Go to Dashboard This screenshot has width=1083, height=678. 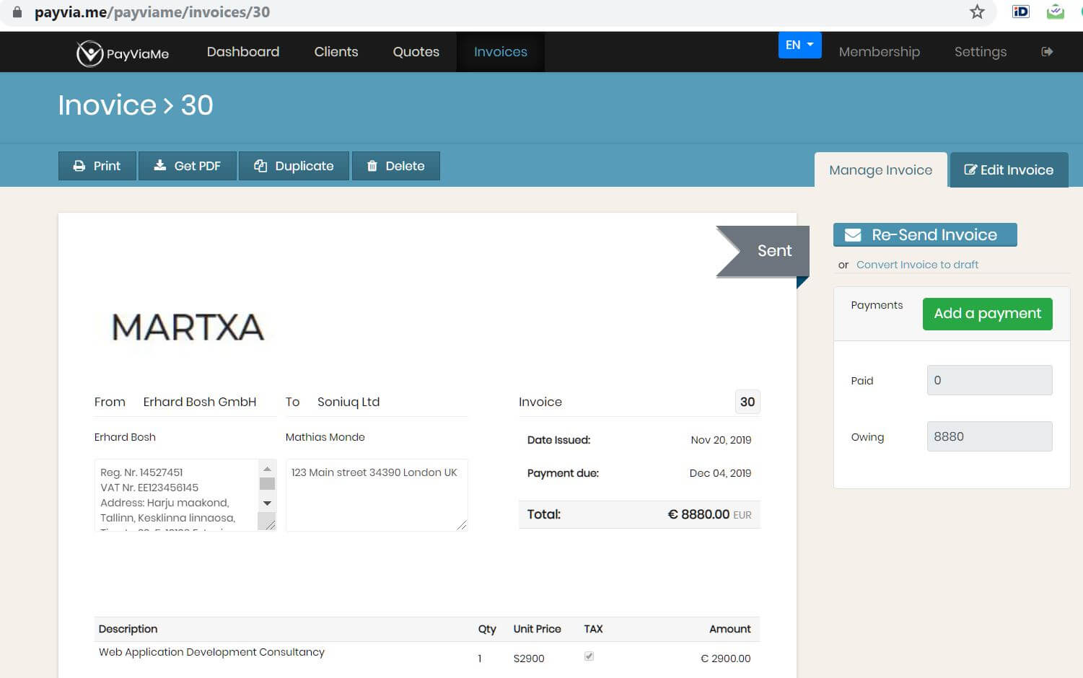pos(243,52)
